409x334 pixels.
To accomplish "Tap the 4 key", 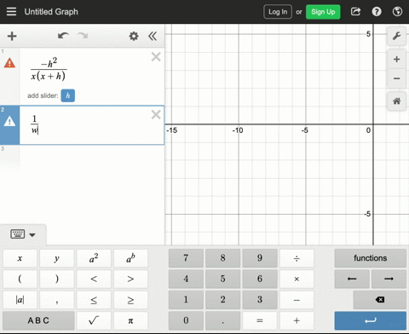I will pyautogui.click(x=186, y=279).
